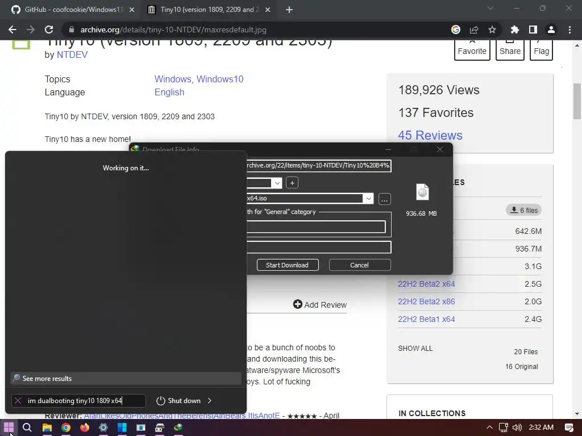The image size is (582, 436).
Task: Open the Settings gear in the taskbar
Action: (103, 427)
